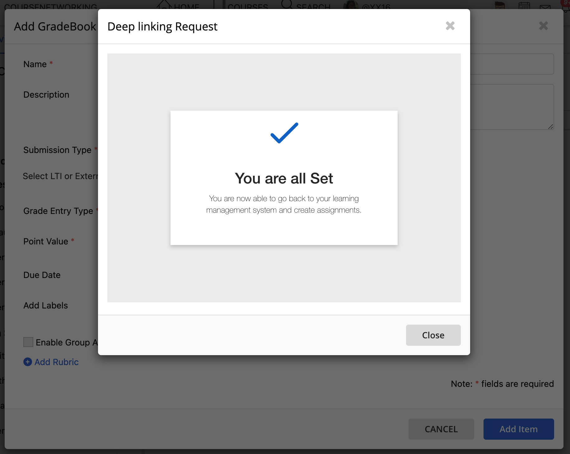570x454 pixels.
Task: Click the blue checkmark icon
Action: [x=284, y=133]
